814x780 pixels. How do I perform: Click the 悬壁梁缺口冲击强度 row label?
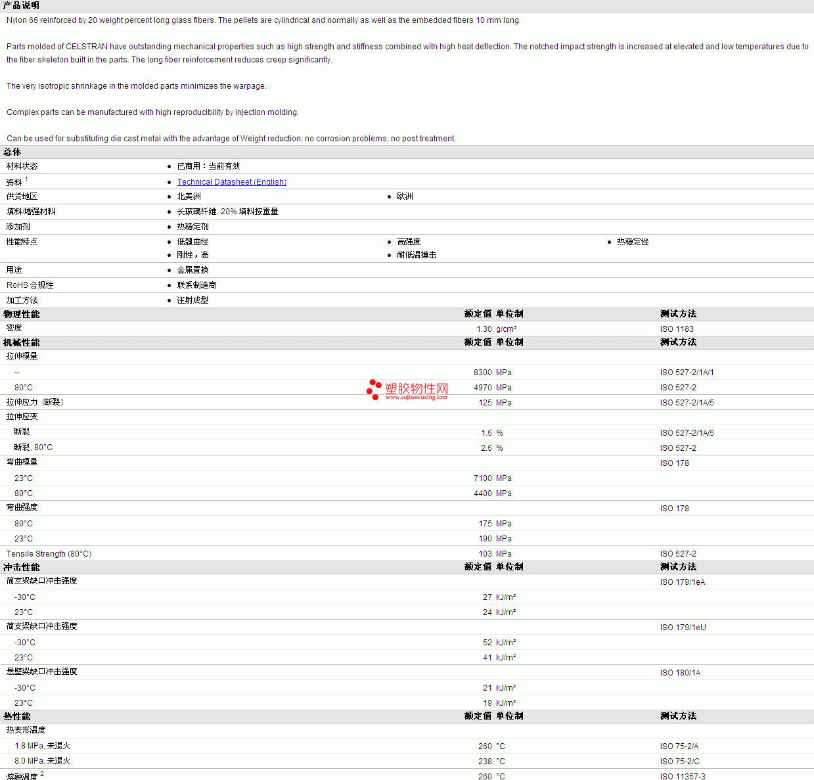(42, 672)
